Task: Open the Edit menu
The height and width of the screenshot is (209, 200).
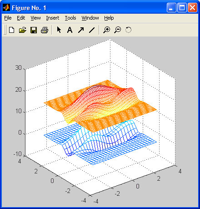Action: pos(21,18)
